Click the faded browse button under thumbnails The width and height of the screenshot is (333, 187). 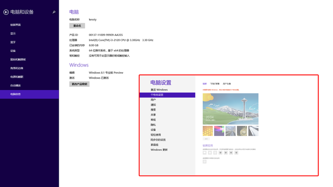coord(206,139)
